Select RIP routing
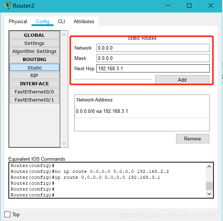Image resolution: width=223 pixels, height=221 pixels. 34,75
